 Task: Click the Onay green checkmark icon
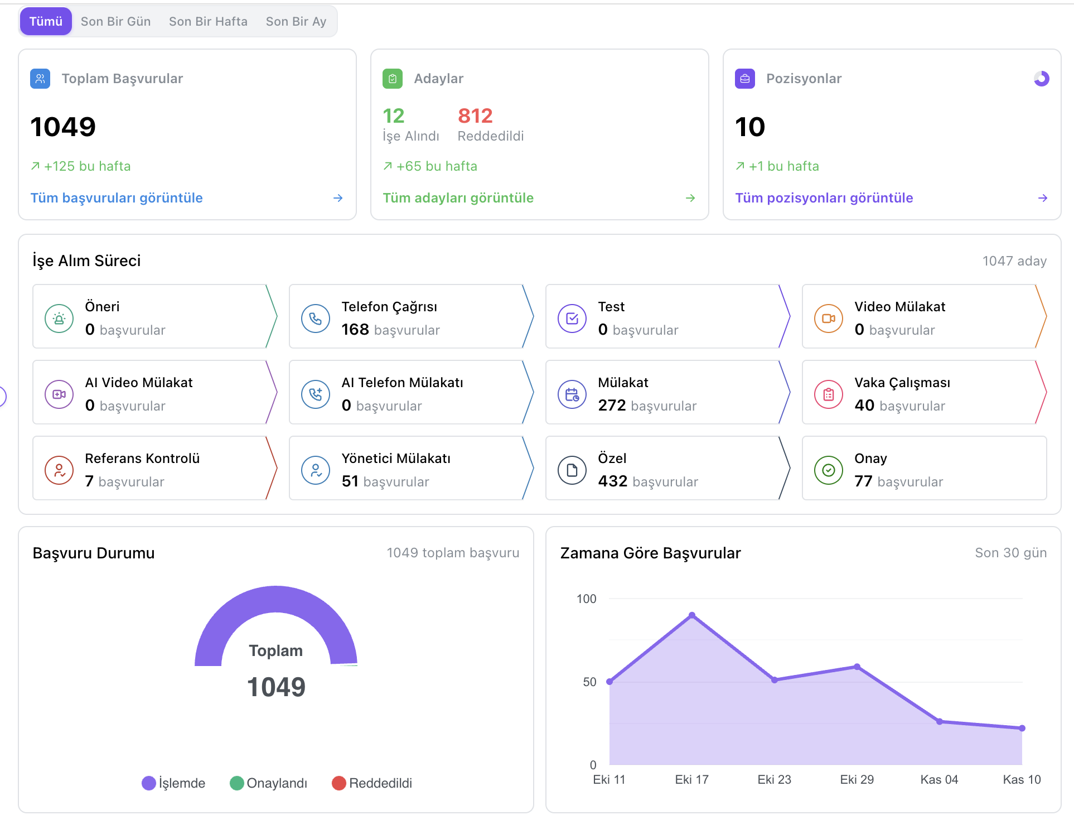[x=829, y=470]
